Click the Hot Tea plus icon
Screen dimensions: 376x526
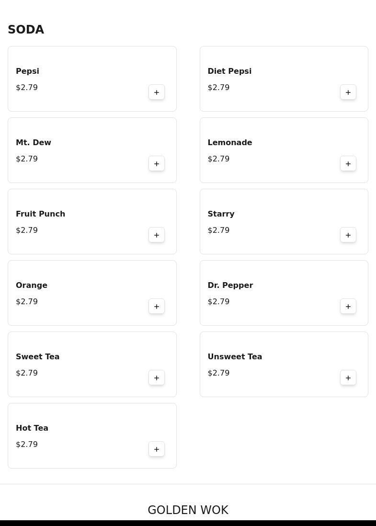coord(156,449)
